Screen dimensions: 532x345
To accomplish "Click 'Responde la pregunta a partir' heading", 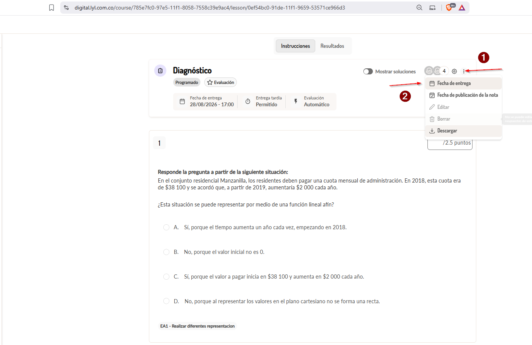I will pos(223,172).
